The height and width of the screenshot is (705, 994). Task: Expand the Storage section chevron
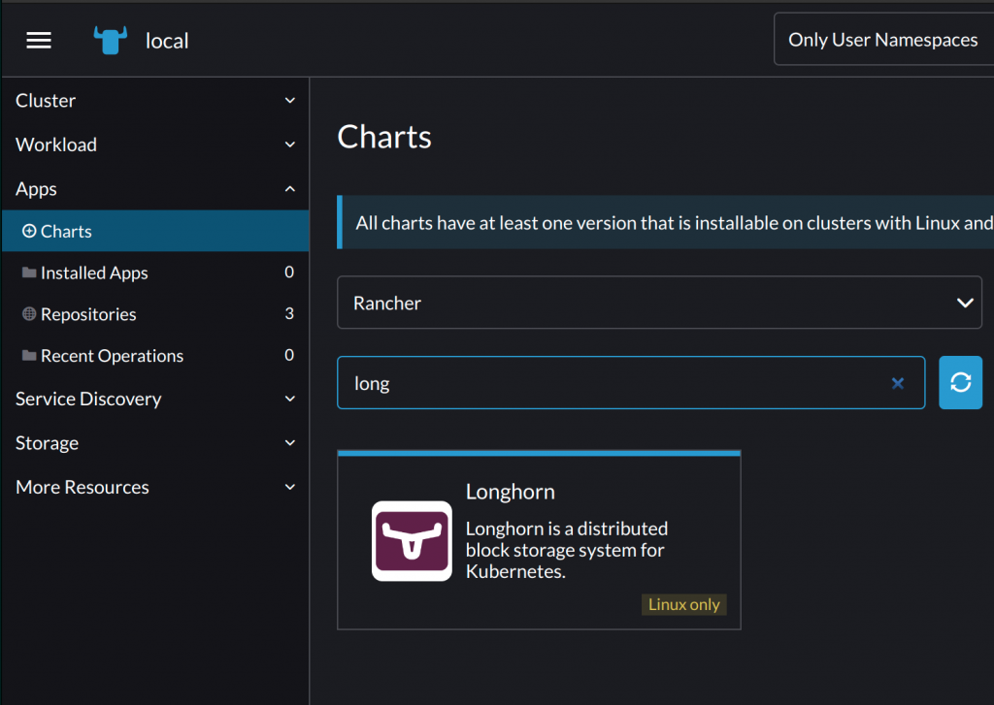click(289, 443)
